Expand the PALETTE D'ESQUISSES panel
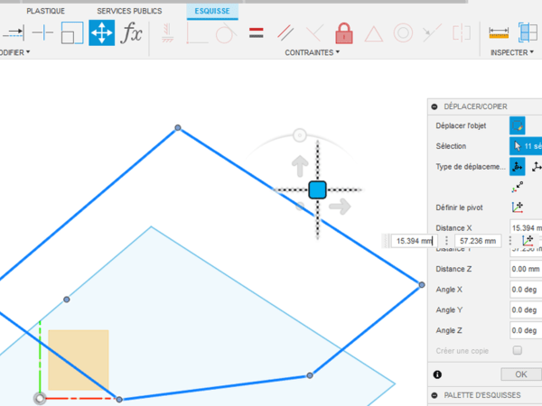 pos(435,395)
